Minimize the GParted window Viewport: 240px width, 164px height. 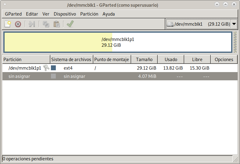click(217, 5)
